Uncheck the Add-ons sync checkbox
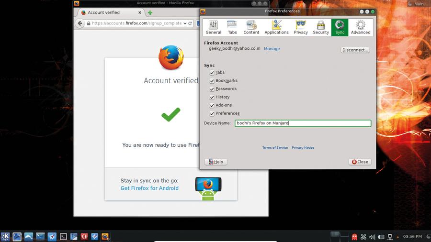The image size is (431, 242). pyautogui.click(x=212, y=105)
